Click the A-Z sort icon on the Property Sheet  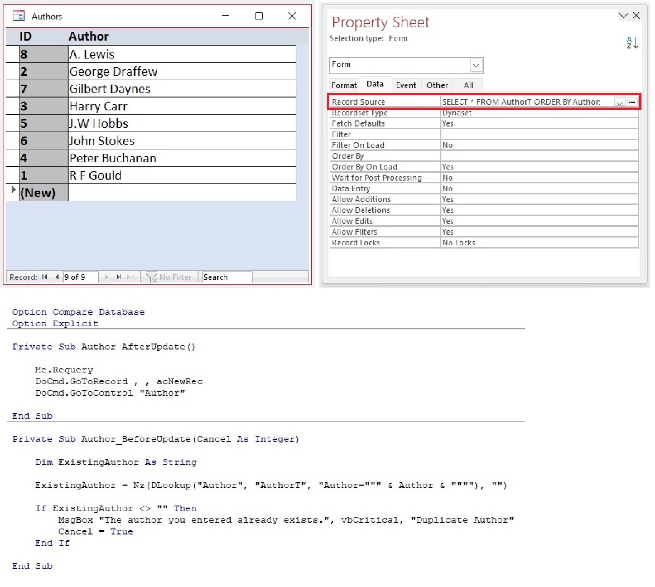tap(631, 43)
